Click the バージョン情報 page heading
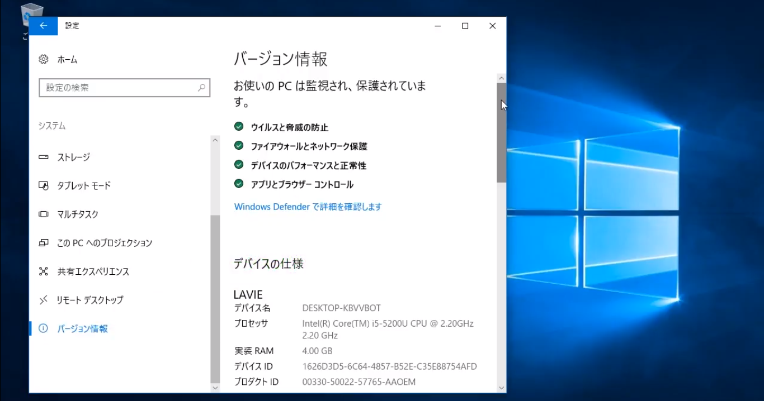The width and height of the screenshot is (764, 401). 280,59
